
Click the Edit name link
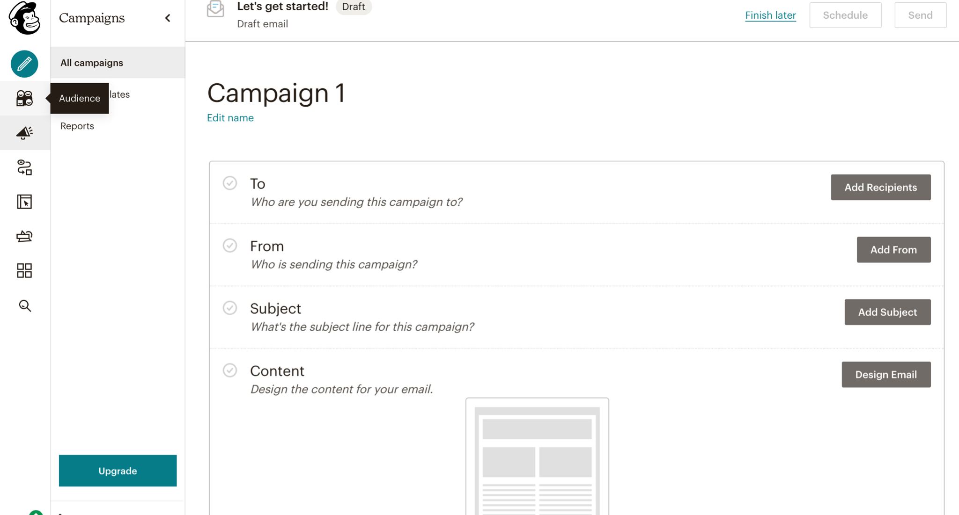[x=230, y=117]
